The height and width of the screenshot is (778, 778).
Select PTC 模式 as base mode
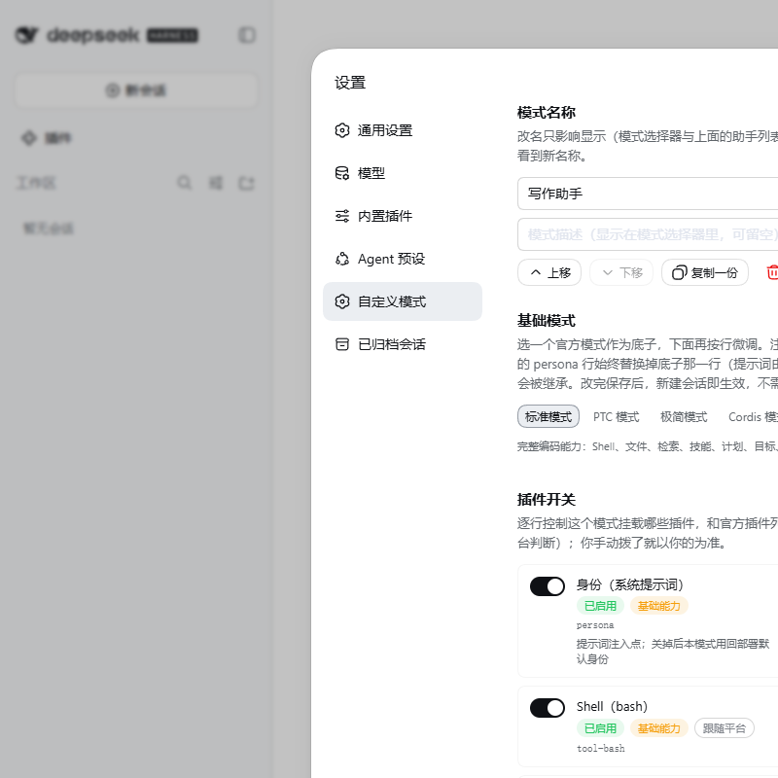(x=617, y=417)
